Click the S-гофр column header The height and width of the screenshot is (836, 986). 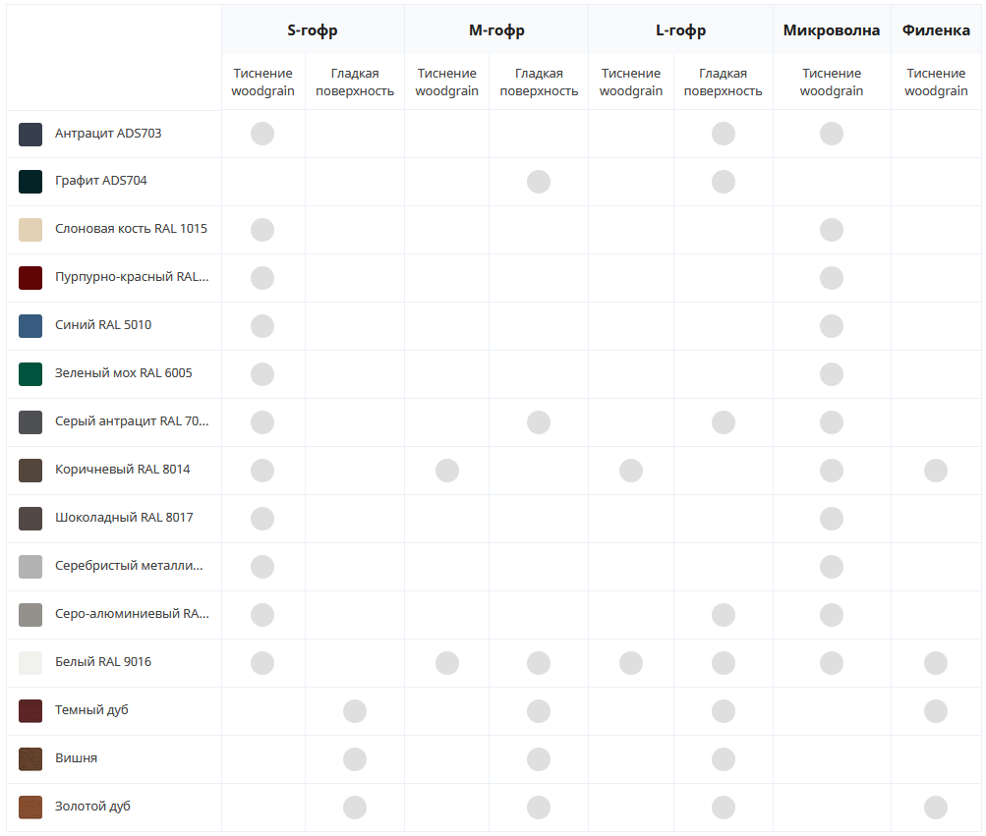click(x=313, y=30)
